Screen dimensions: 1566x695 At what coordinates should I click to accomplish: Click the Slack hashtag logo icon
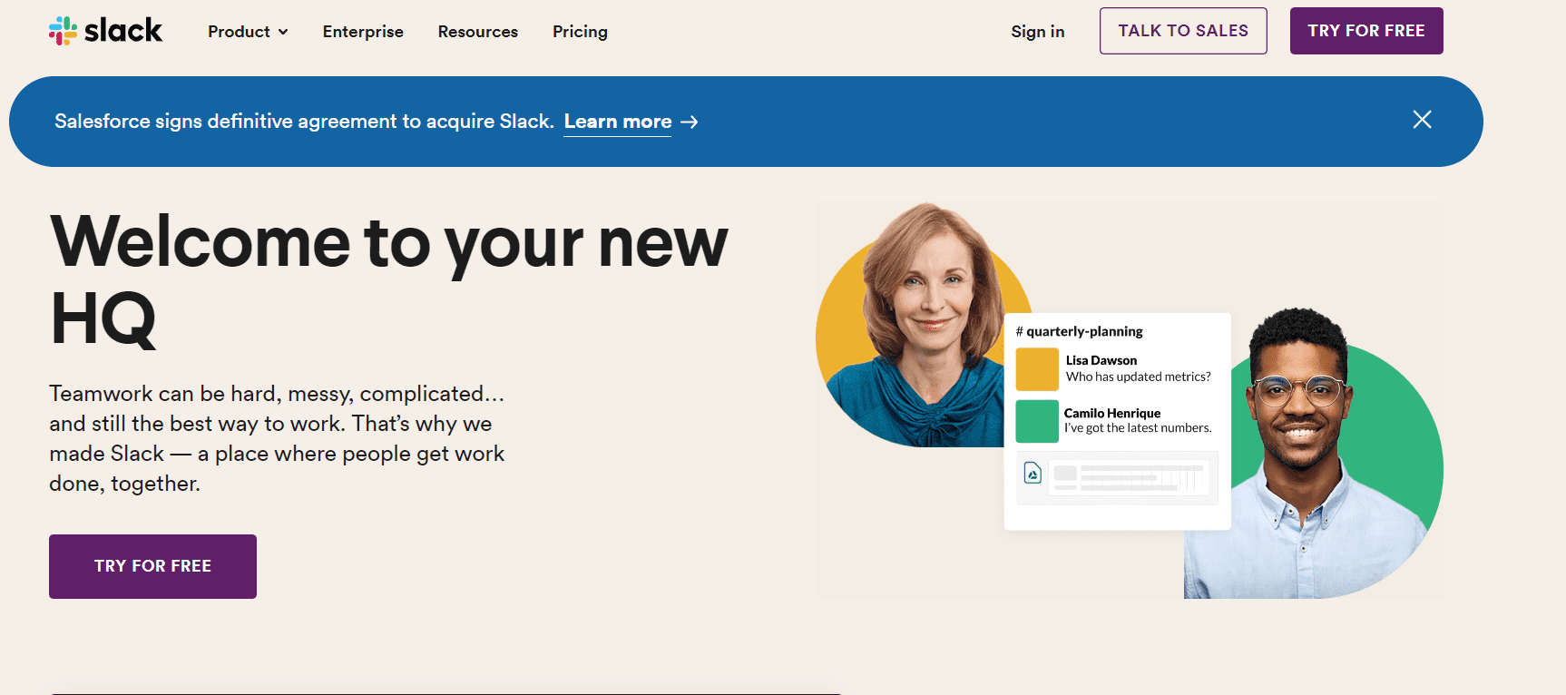coord(63,31)
